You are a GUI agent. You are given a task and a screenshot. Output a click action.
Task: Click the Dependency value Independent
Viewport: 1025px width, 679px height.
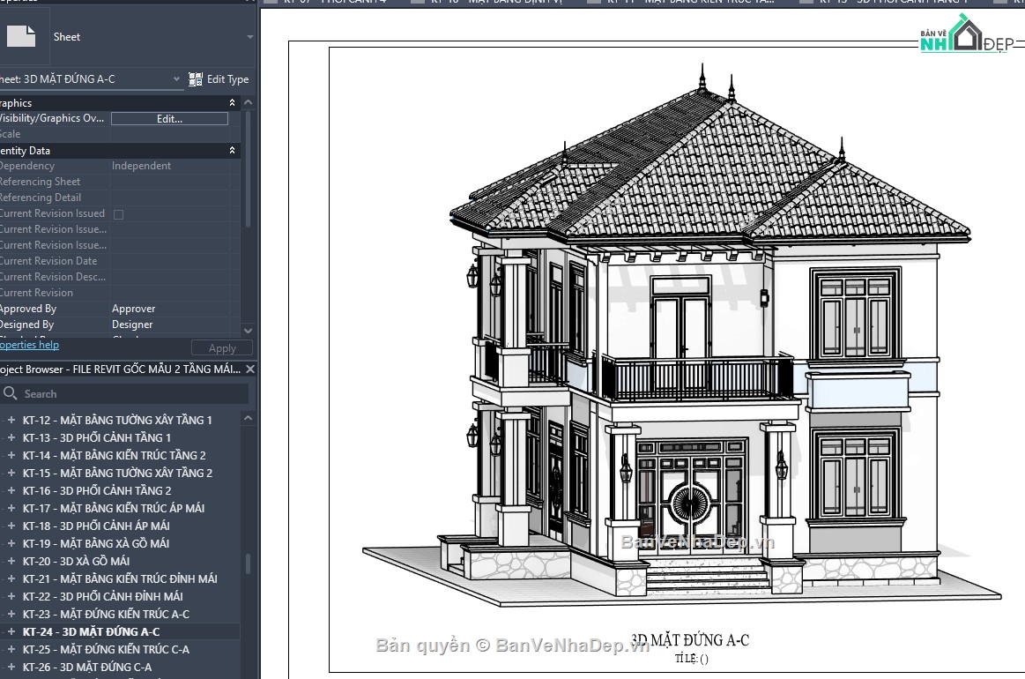pos(141,166)
